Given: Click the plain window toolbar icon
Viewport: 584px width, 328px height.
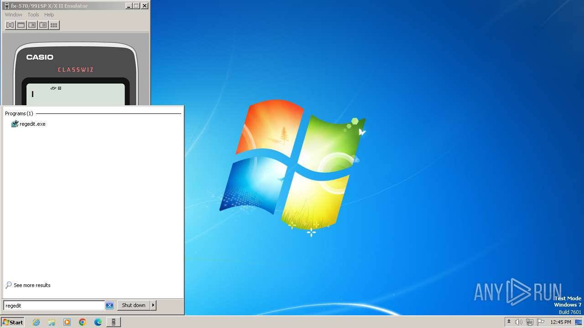Looking at the screenshot, I should (x=21, y=25).
